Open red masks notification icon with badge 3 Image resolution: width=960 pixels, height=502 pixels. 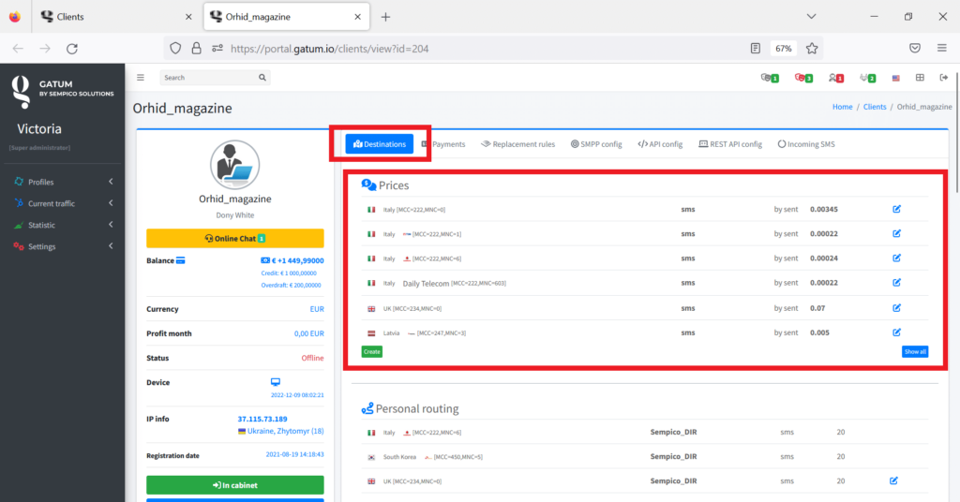[803, 78]
